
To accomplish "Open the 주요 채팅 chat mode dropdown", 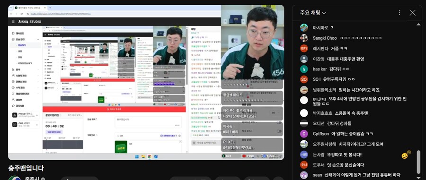I will (x=313, y=13).
